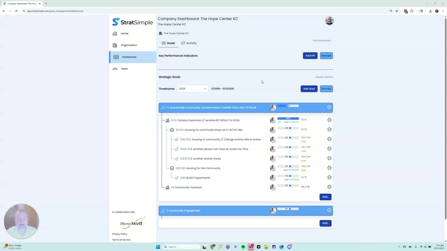Click the Print Dashboard link
Image resolution: width=447 pixels, height=251 pixels.
[321, 40]
